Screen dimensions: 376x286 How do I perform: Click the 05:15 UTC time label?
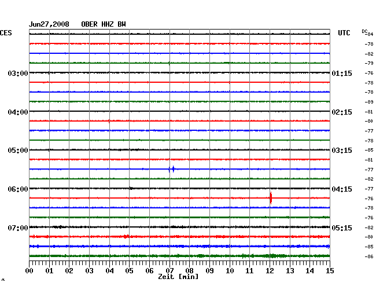coord(342,228)
